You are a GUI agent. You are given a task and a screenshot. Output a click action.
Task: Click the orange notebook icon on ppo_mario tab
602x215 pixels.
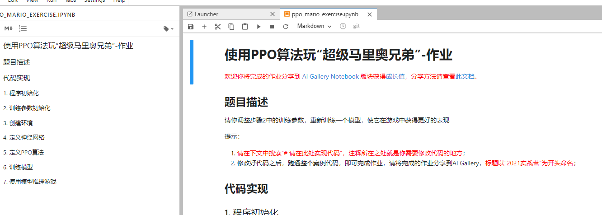click(x=287, y=14)
